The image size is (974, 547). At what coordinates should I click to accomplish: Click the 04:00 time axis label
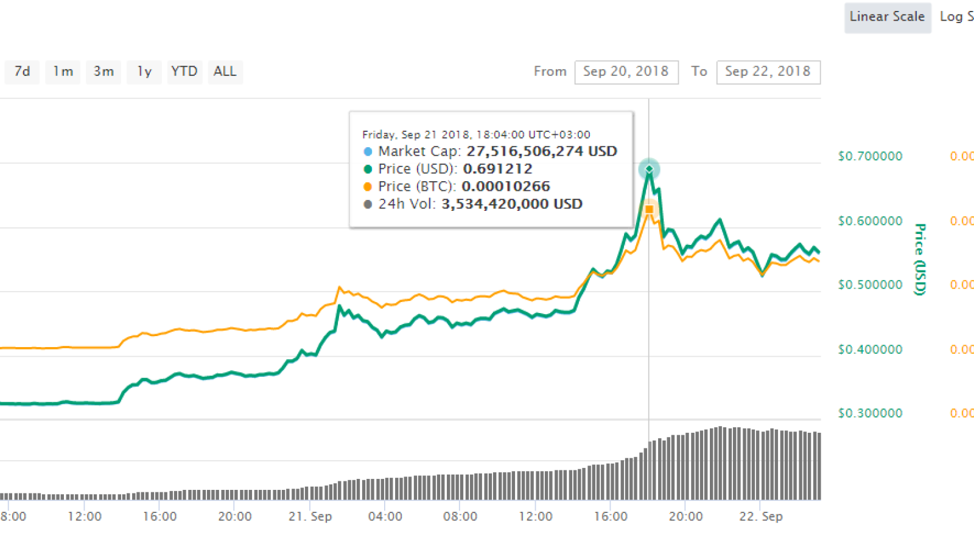point(385,517)
